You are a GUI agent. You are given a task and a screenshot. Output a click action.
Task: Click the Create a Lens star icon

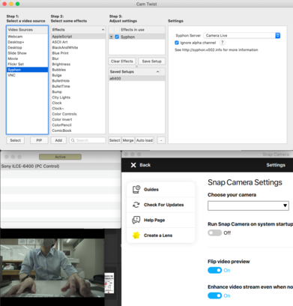point(136,235)
